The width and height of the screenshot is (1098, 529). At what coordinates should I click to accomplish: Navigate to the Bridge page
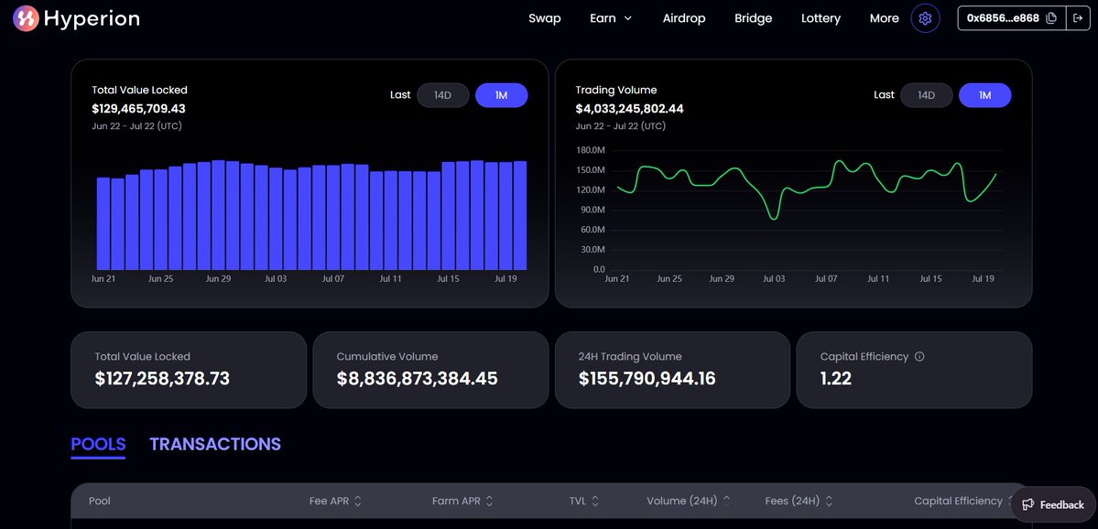click(753, 18)
